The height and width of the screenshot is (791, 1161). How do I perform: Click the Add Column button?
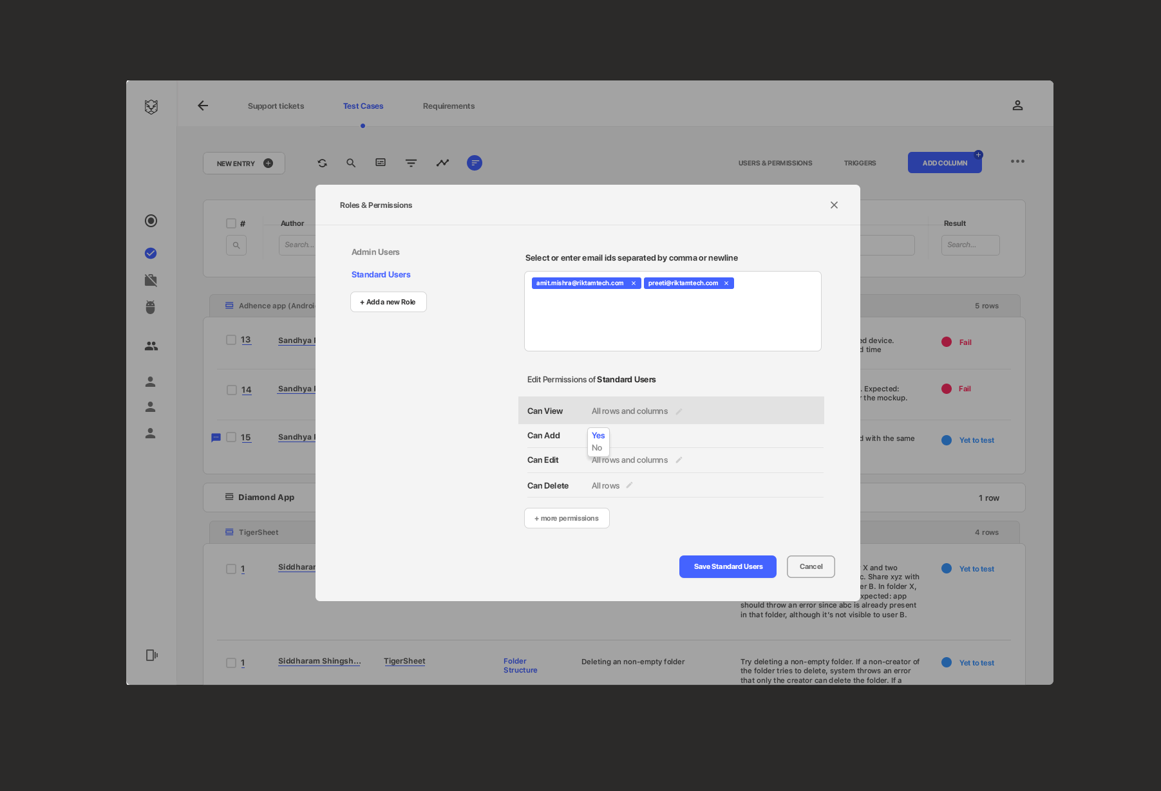(x=945, y=163)
